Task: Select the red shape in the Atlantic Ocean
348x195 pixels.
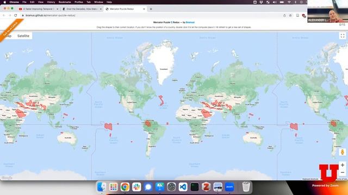Action: (161, 101)
